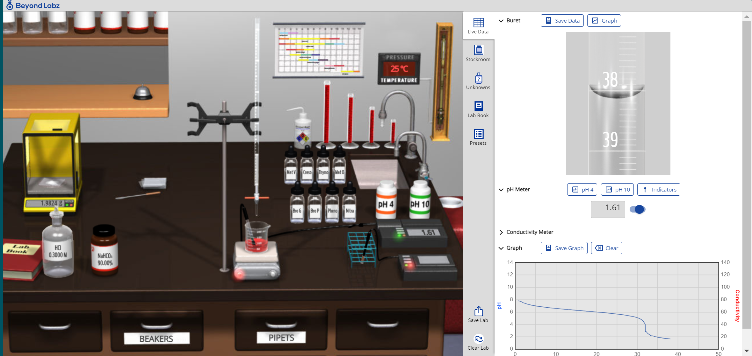Viewport: 752px width, 356px height.
Task: Open the Graph view button
Action: coord(604,20)
